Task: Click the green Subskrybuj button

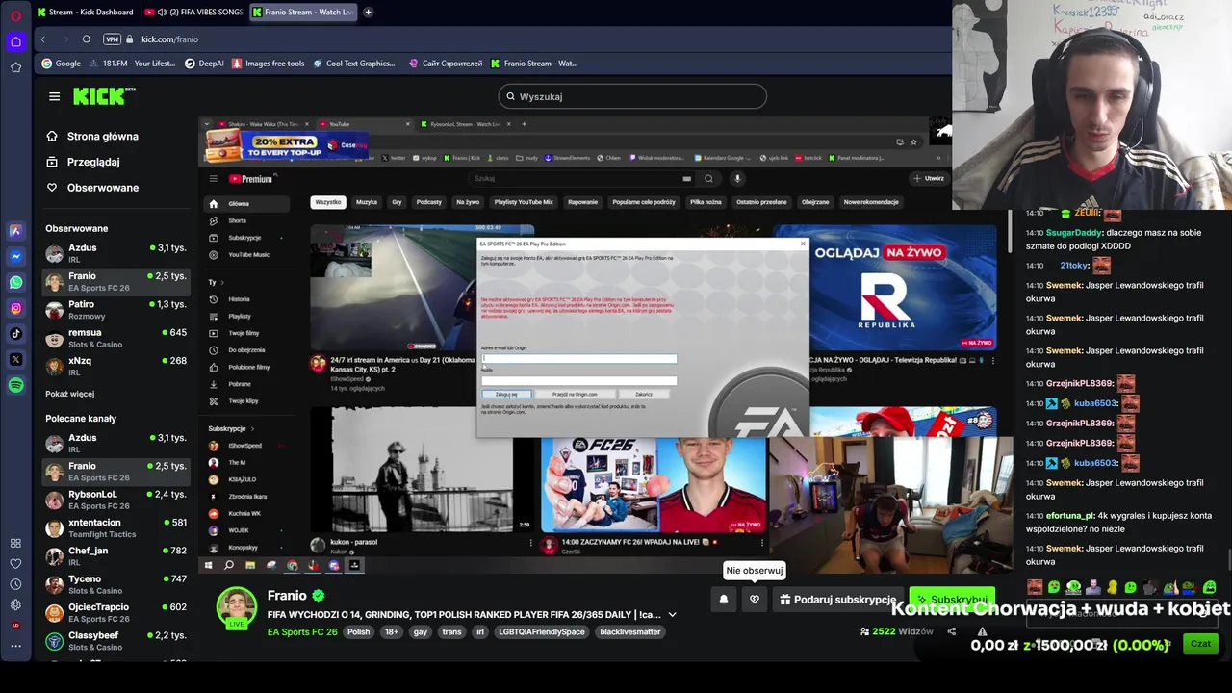Action: (x=952, y=600)
